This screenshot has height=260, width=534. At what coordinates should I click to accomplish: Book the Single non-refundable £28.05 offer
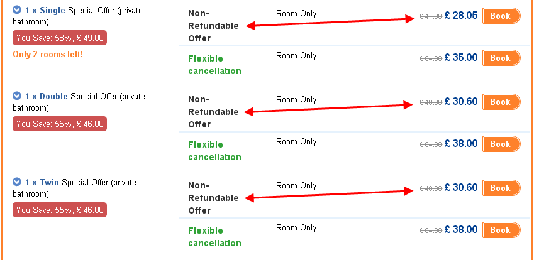click(x=501, y=16)
